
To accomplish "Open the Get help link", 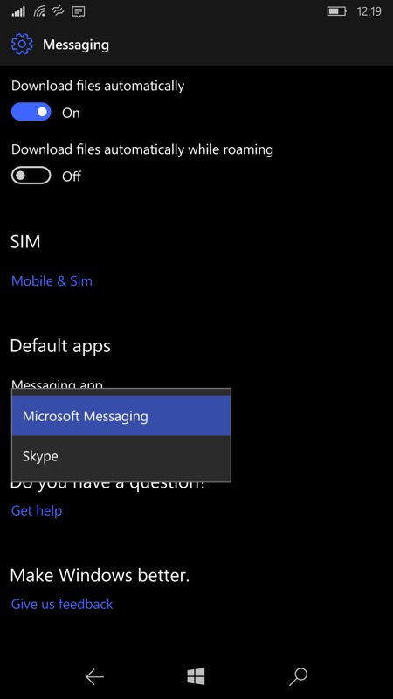I will (37, 510).
